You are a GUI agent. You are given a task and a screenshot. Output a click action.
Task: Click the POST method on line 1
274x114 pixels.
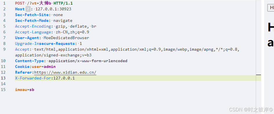(x=20, y=3)
